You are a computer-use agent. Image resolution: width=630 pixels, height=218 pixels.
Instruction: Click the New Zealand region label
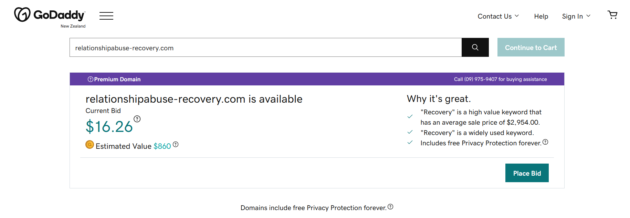pos(73,26)
